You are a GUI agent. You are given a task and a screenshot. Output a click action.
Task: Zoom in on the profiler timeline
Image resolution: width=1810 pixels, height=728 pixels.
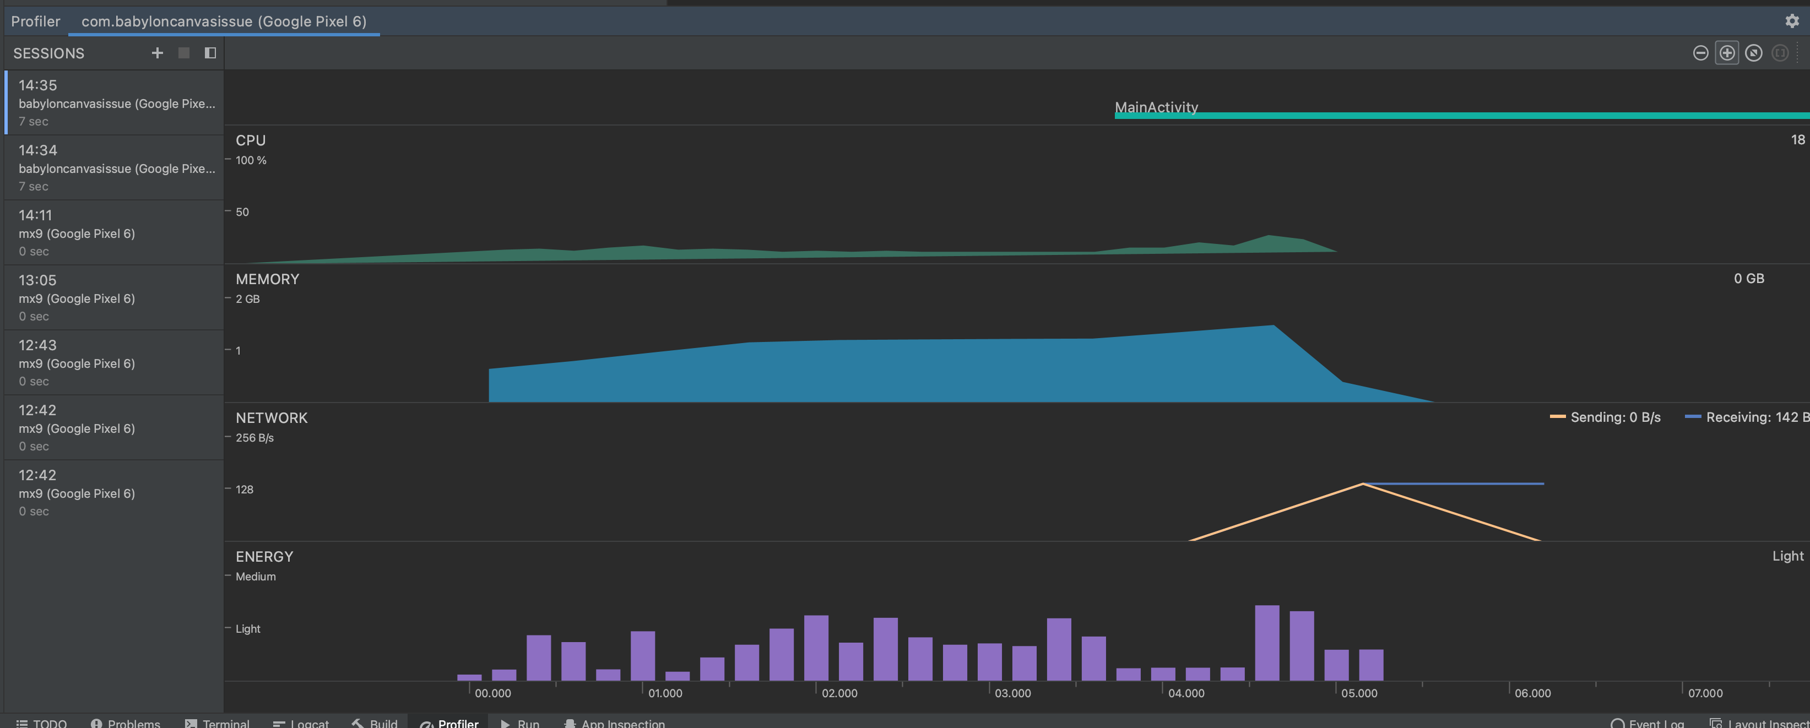pos(1726,53)
